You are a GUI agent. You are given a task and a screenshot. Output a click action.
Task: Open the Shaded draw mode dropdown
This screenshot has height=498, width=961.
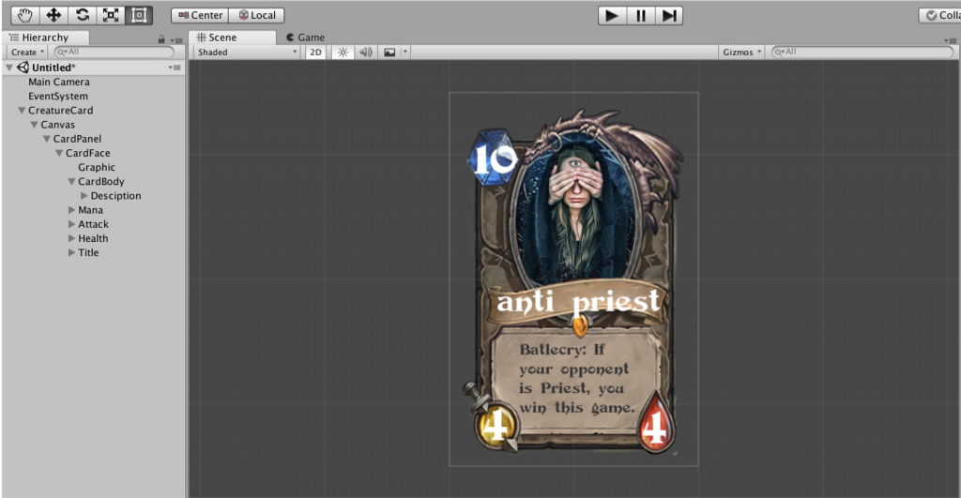pyautogui.click(x=247, y=53)
